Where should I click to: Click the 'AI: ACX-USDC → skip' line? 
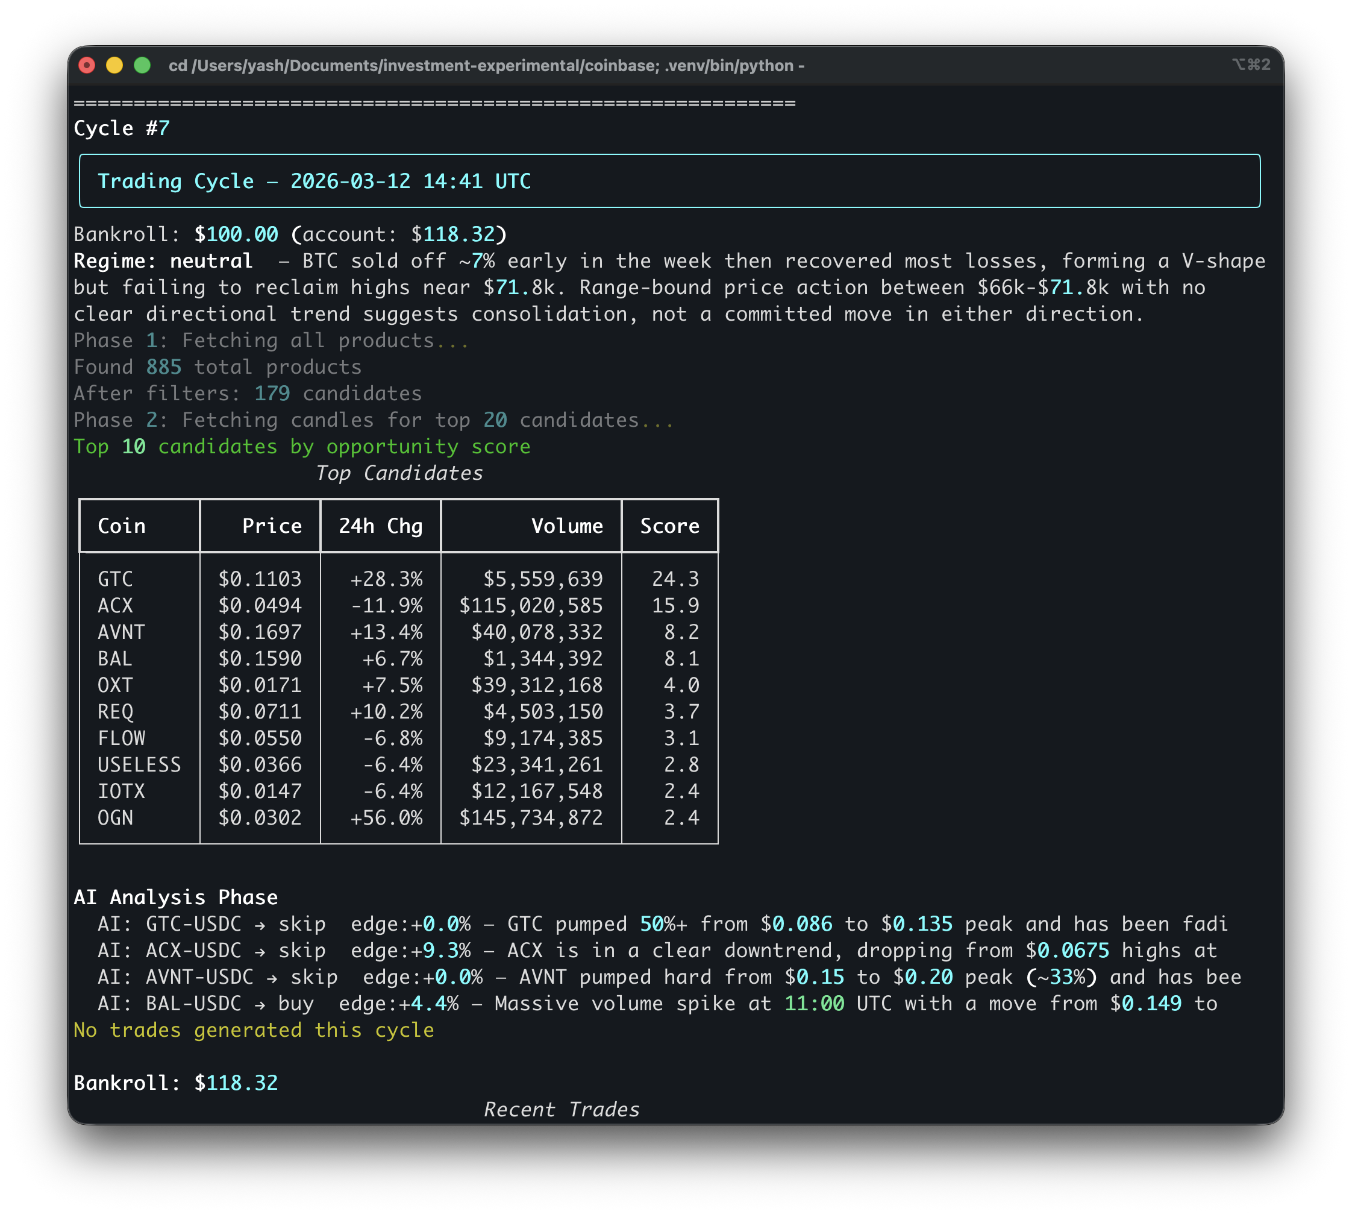[x=657, y=951]
